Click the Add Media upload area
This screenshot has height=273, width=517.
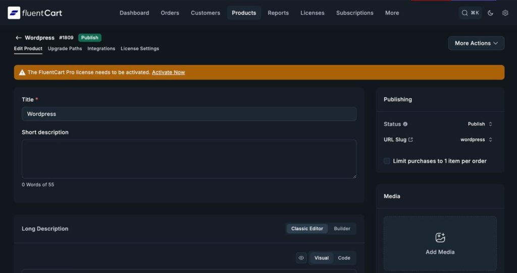440,243
